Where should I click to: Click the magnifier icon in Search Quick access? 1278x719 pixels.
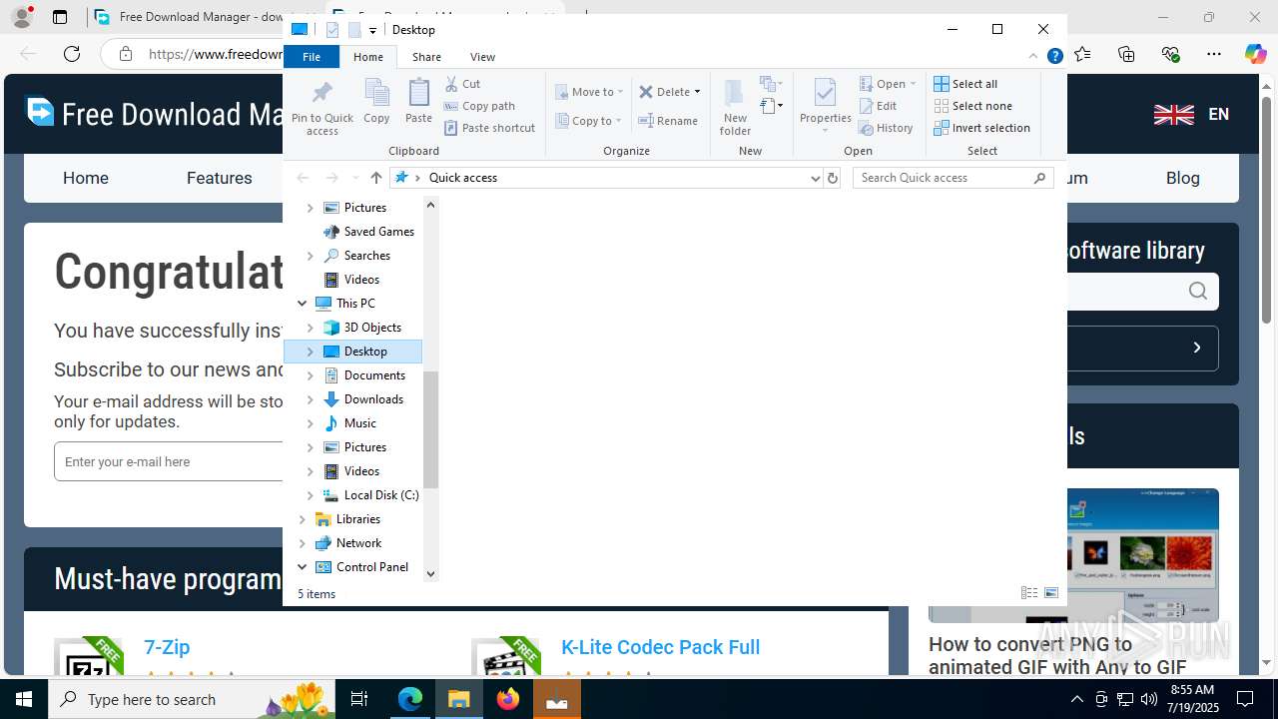[x=1039, y=178]
